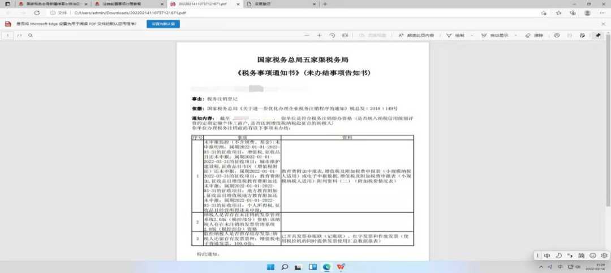Fit PDF to page width

tap(345, 36)
